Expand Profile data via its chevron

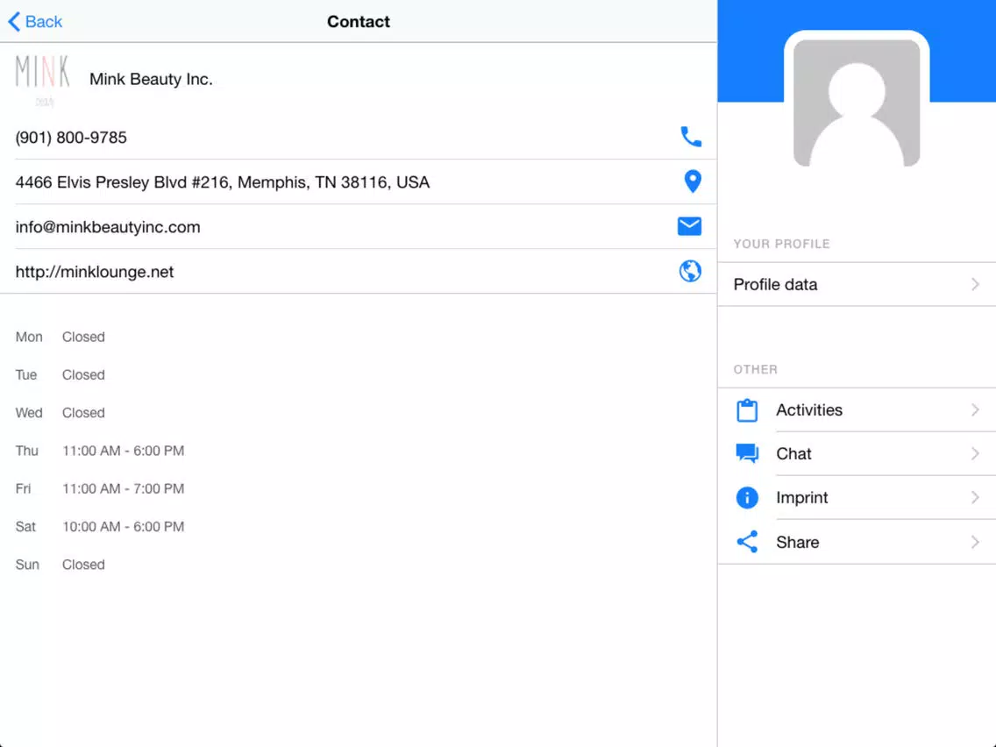[975, 284]
